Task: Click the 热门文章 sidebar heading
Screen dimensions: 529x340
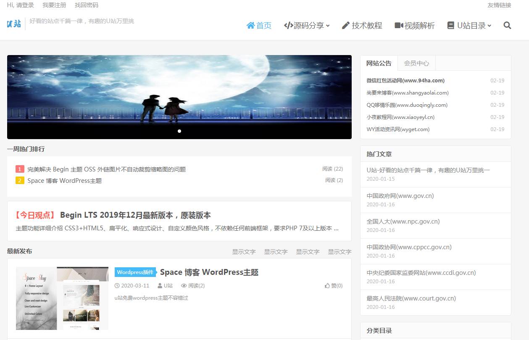Action: (379, 154)
